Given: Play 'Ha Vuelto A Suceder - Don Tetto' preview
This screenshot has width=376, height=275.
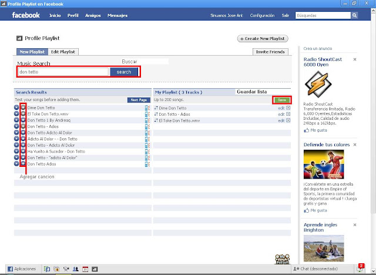Looking at the screenshot, I should [16, 151].
